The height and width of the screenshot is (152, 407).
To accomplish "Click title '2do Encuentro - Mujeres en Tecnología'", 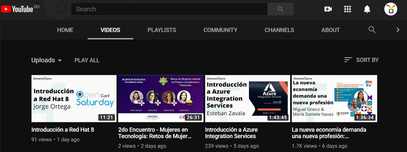I will 155,133.
